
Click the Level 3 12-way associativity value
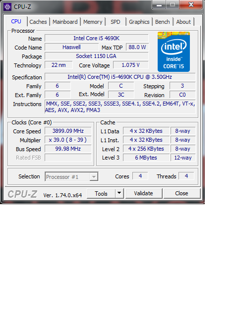point(183,158)
